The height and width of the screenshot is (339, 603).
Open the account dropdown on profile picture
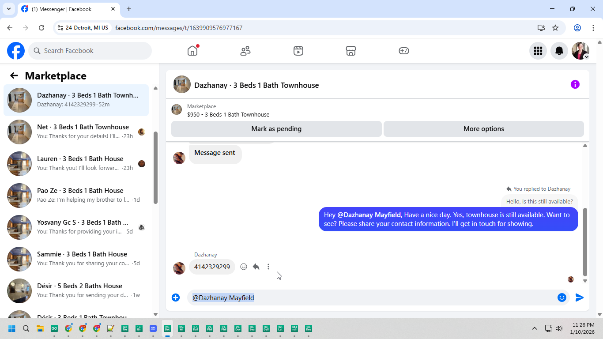[x=586, y=57]
